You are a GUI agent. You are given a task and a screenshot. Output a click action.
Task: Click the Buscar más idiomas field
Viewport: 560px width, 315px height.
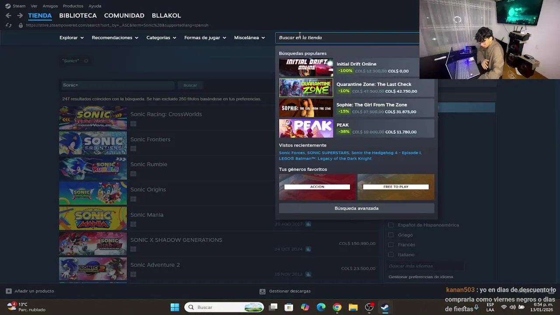pyautogui.click(x=426, y=266)
